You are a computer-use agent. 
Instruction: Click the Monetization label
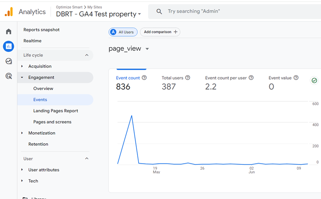(42, 133)
